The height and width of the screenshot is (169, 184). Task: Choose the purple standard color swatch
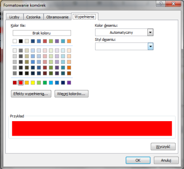pos(69,83)
